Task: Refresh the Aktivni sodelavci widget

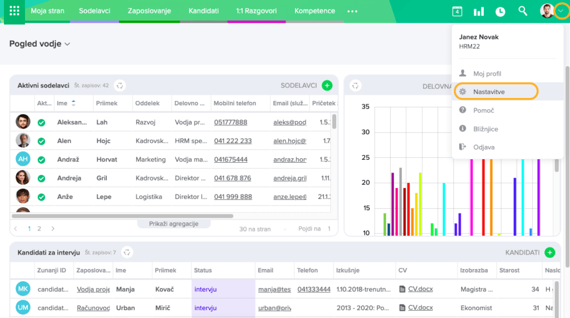Action: (120, 85)
